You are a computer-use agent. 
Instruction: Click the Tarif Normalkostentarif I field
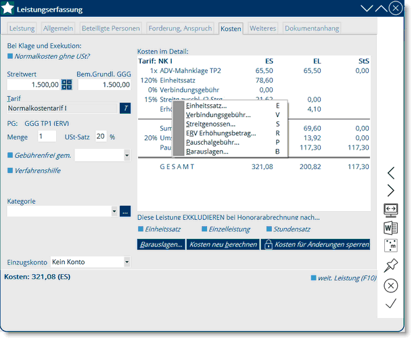tap(62, 108)
